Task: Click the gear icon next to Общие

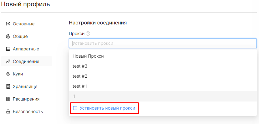Action: coord(8,36)
